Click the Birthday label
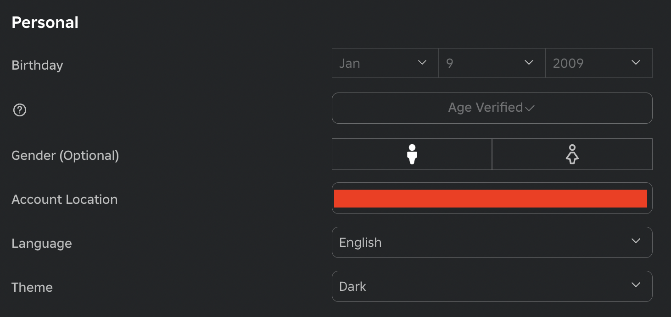 tap(37, 65)
